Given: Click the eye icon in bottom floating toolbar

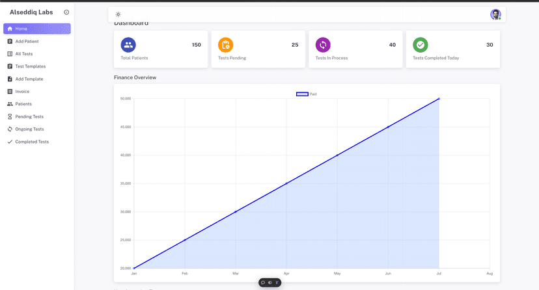Looking at the screenshot, I should tap(270, 283).
